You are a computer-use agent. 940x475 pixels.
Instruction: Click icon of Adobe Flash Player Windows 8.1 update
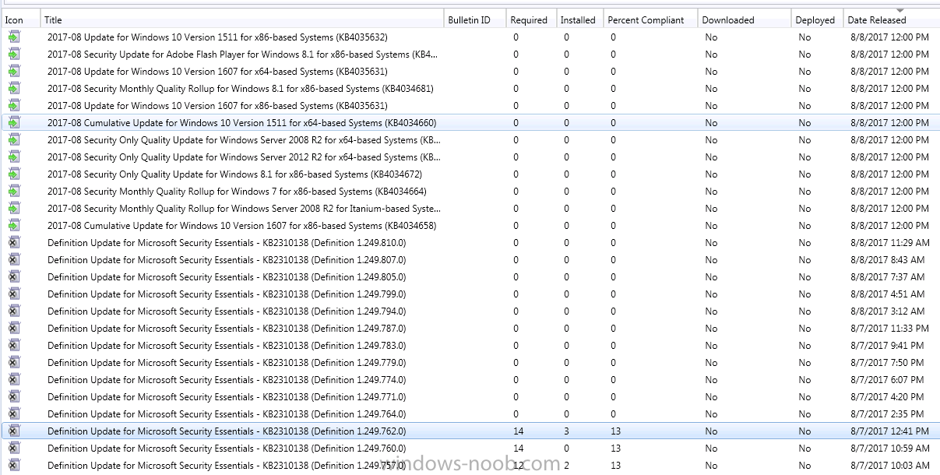tap(14, 54)
